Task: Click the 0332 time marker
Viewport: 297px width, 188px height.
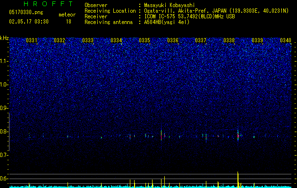Action: [59, 40]
